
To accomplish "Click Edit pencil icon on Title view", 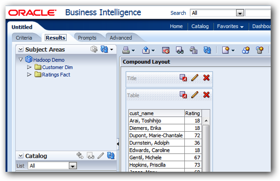I will 195,78.
